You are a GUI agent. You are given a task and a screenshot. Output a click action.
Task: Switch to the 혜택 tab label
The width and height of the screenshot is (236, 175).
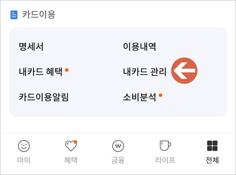tap(71, 160)
